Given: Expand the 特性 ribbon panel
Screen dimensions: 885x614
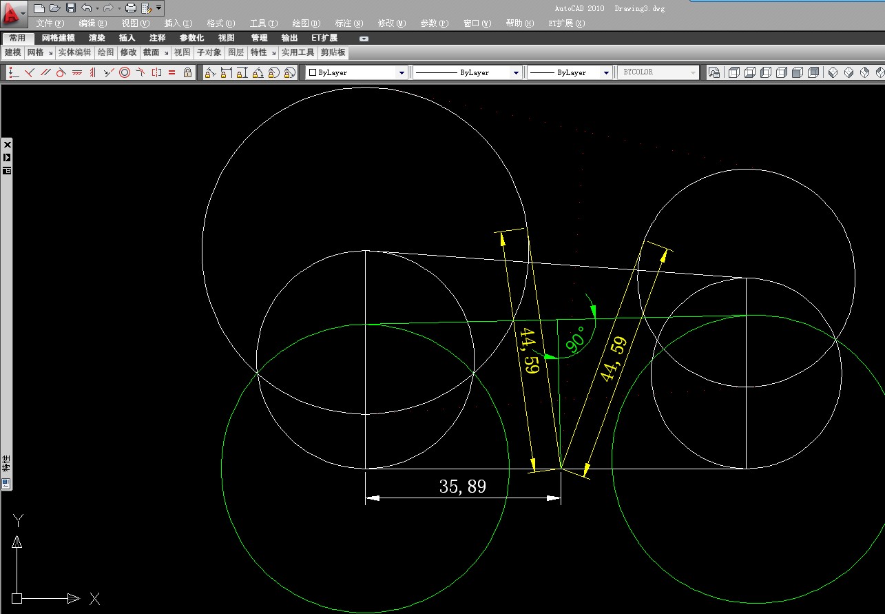Looking at the screenshot, I should (263, 52).
